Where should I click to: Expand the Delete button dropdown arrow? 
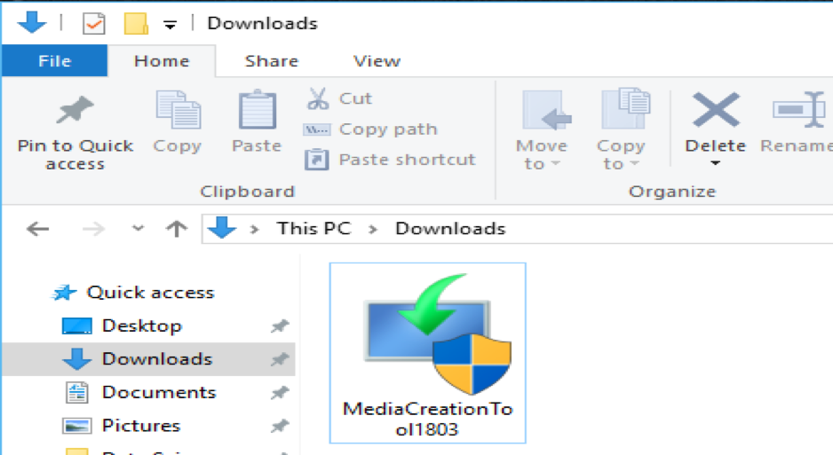(x=715, y=164)
